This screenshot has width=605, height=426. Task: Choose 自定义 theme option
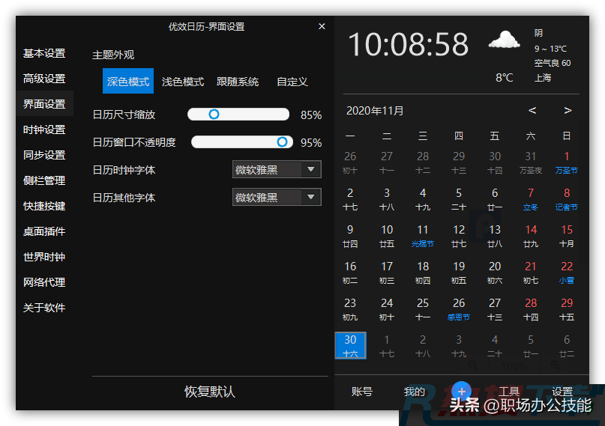[292, 82]
